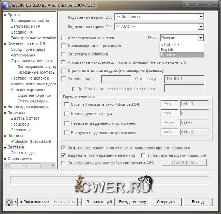Open Окно отладки page
The height and width of the screenshot is (214, 221).
tap(23, 153)
